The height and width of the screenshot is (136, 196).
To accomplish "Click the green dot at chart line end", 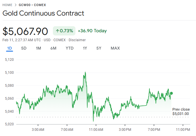I will (171, 93).
